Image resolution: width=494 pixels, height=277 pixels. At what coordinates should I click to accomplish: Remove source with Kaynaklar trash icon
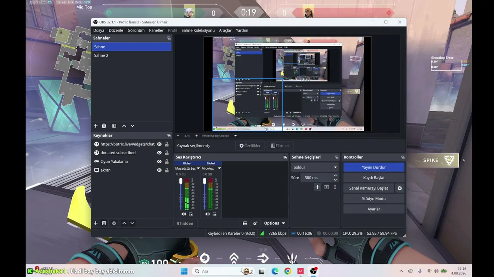click(104, 223)
